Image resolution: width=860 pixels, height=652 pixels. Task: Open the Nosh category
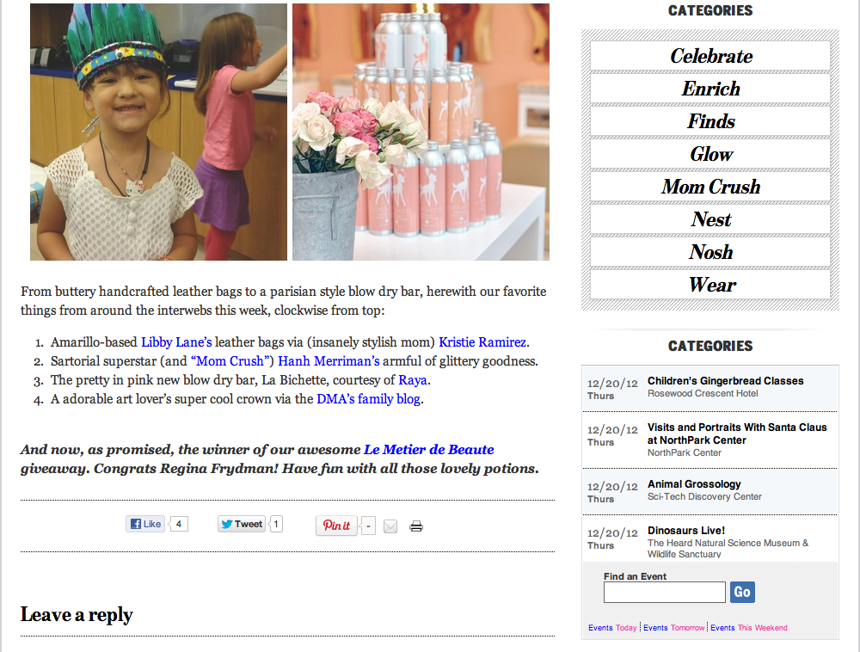tap(710, 252)
